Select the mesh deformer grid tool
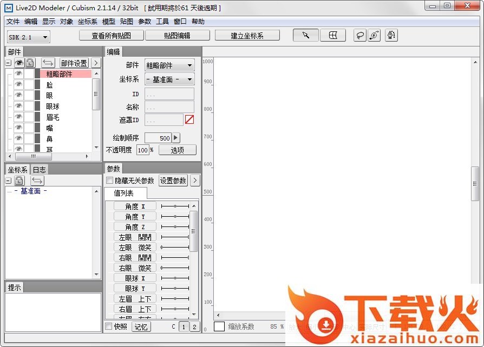Viewport: 484px width, 347px height. tap(333, 36)
